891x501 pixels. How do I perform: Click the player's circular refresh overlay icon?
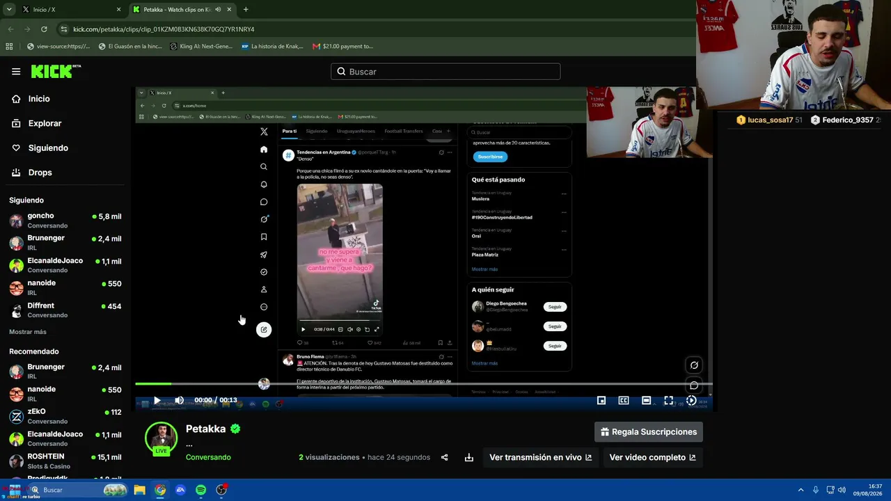point(694,365)
